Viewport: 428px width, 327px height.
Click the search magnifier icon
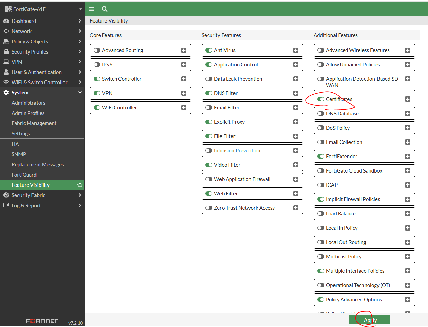pyautogui.click(x=105, y=9)
